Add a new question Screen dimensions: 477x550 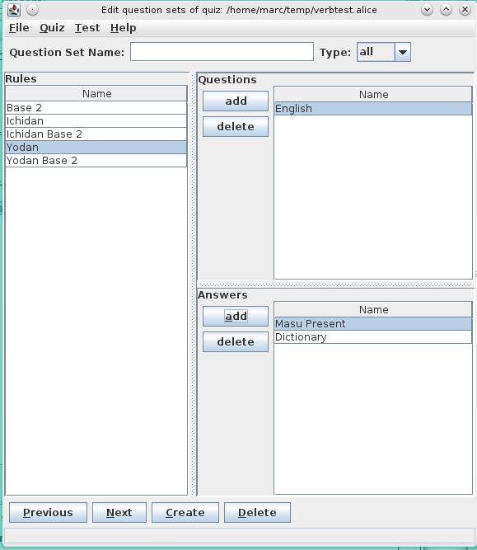point(236,101)
